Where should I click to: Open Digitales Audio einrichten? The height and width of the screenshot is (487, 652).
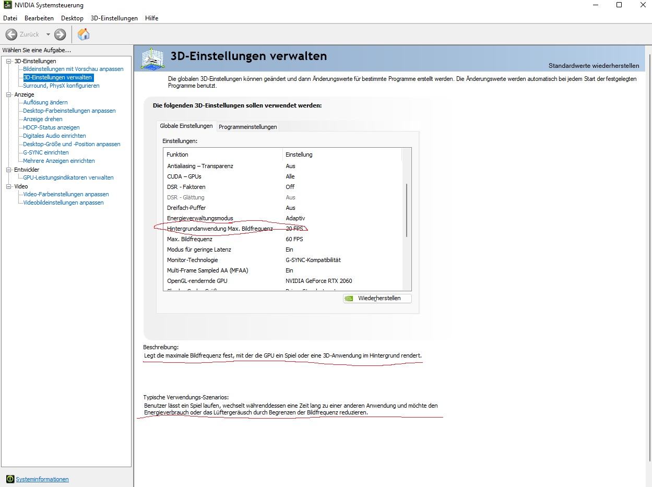[x=54, y=136]
